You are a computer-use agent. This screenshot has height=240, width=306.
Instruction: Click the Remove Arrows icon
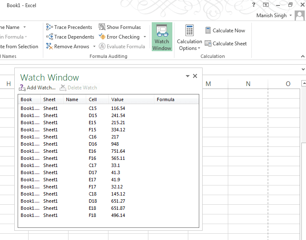pos(50,47)
